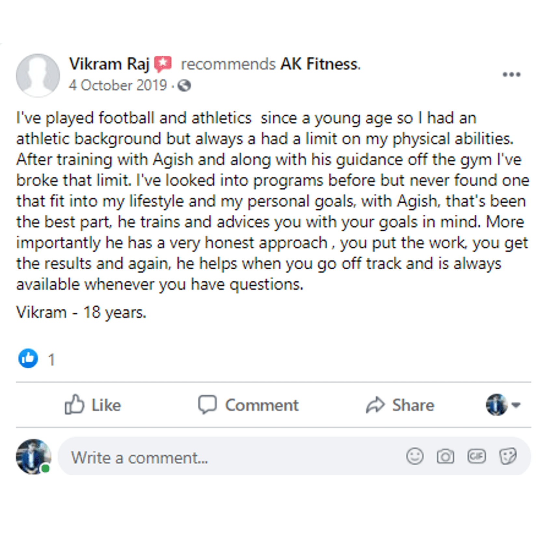542x553 pixels.
Task: Click the blue like reaction icon
Action: click(x=28, y=358)
